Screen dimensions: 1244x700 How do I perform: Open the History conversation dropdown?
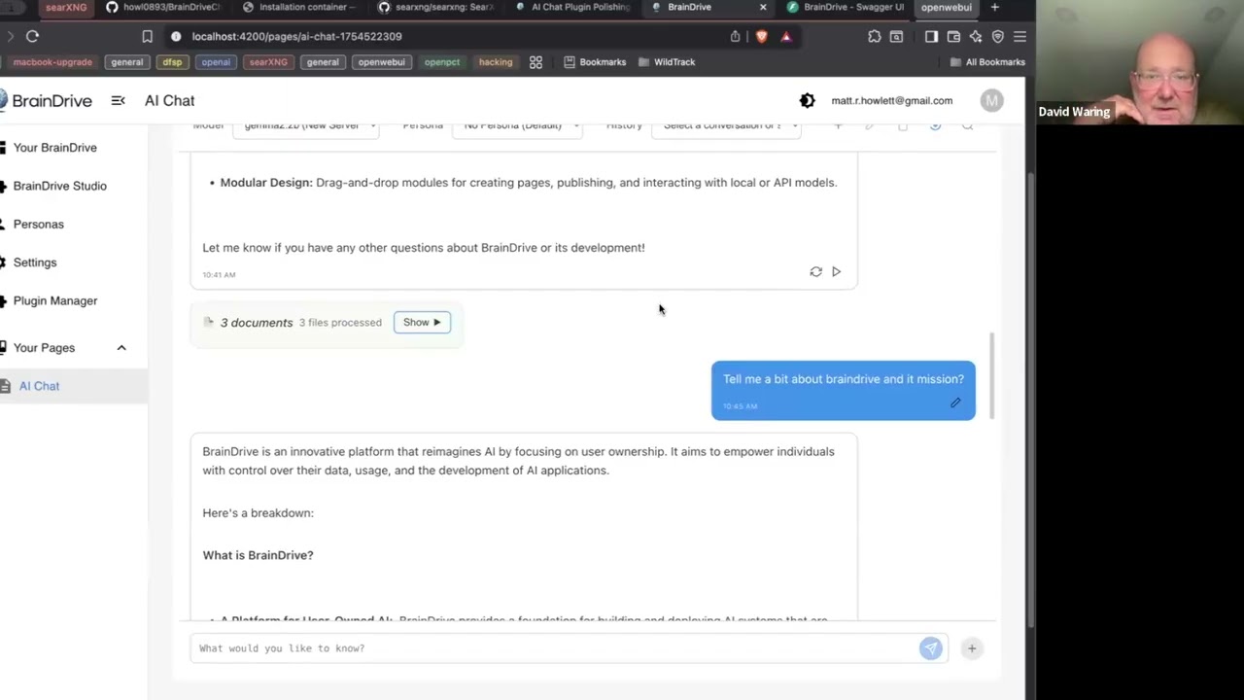726,126
